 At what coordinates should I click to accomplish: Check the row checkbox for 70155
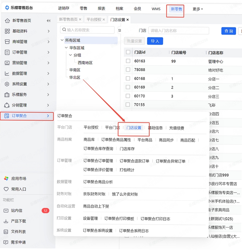tap(128, 104)
